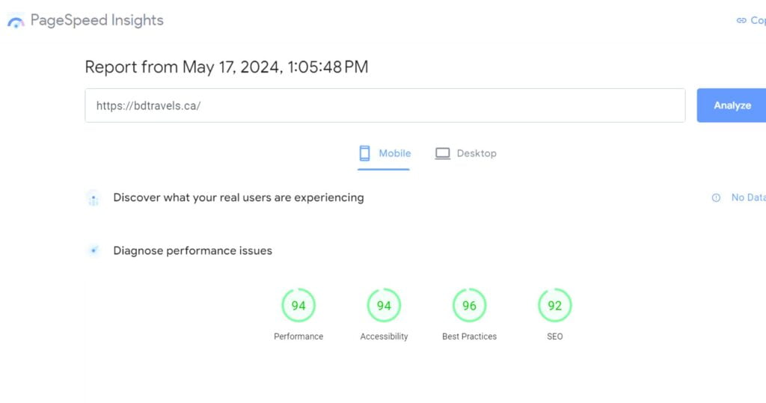Click the Accessibility label
The width and height of the screenshot is (766, 403).
(384, 336)
